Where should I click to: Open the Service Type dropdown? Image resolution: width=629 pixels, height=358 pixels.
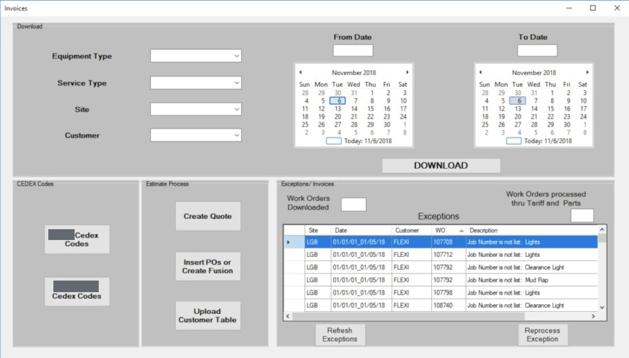click(x=237, y=83)
